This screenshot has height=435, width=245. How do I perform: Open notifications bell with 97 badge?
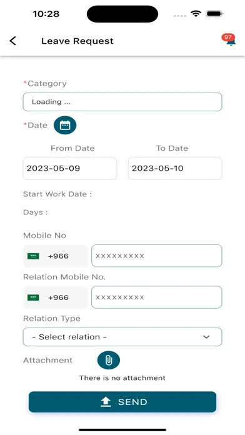coord(229,40)
